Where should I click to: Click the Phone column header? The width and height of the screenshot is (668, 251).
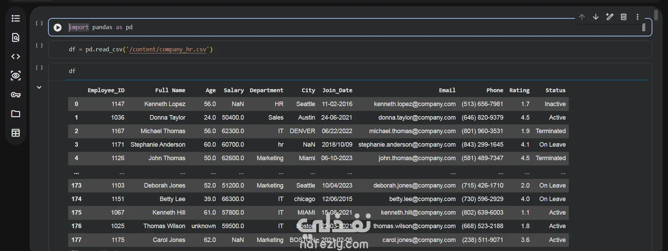(495, 90)
